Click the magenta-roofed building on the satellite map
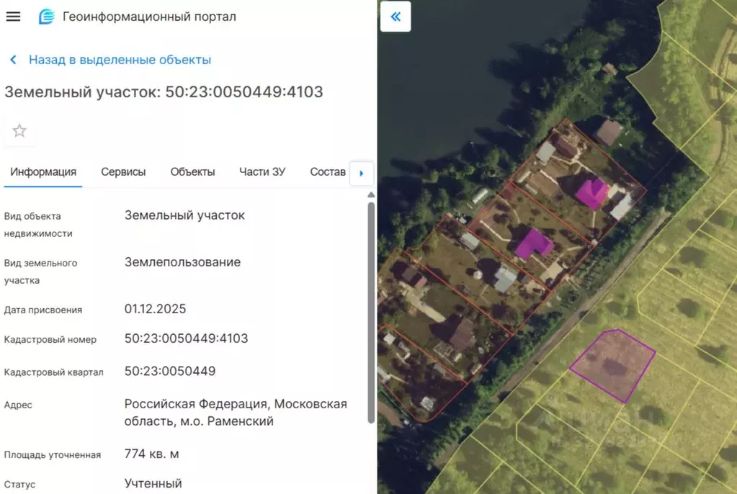The image size is (737, 494). tap(594, 194)
